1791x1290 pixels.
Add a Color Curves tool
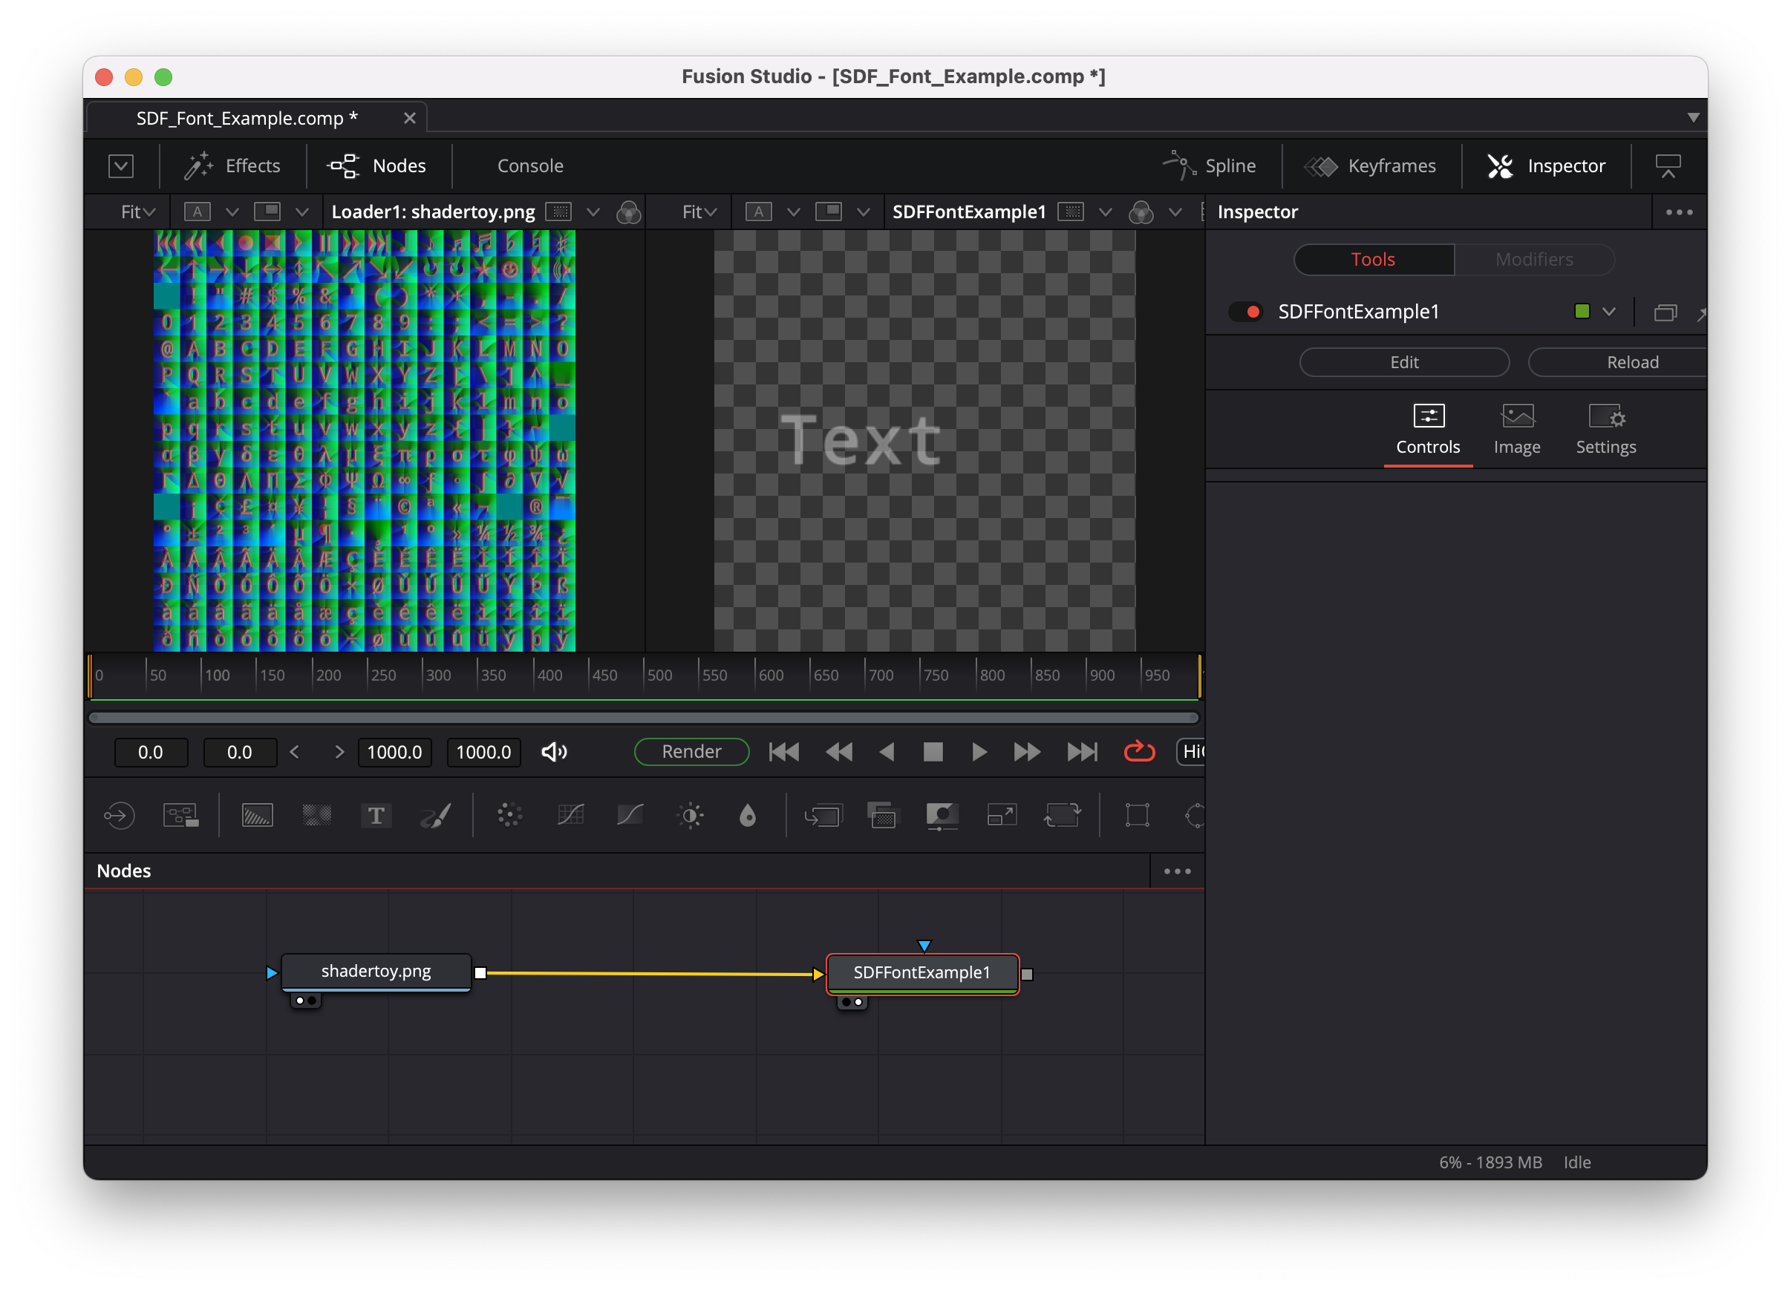point(630,816)
